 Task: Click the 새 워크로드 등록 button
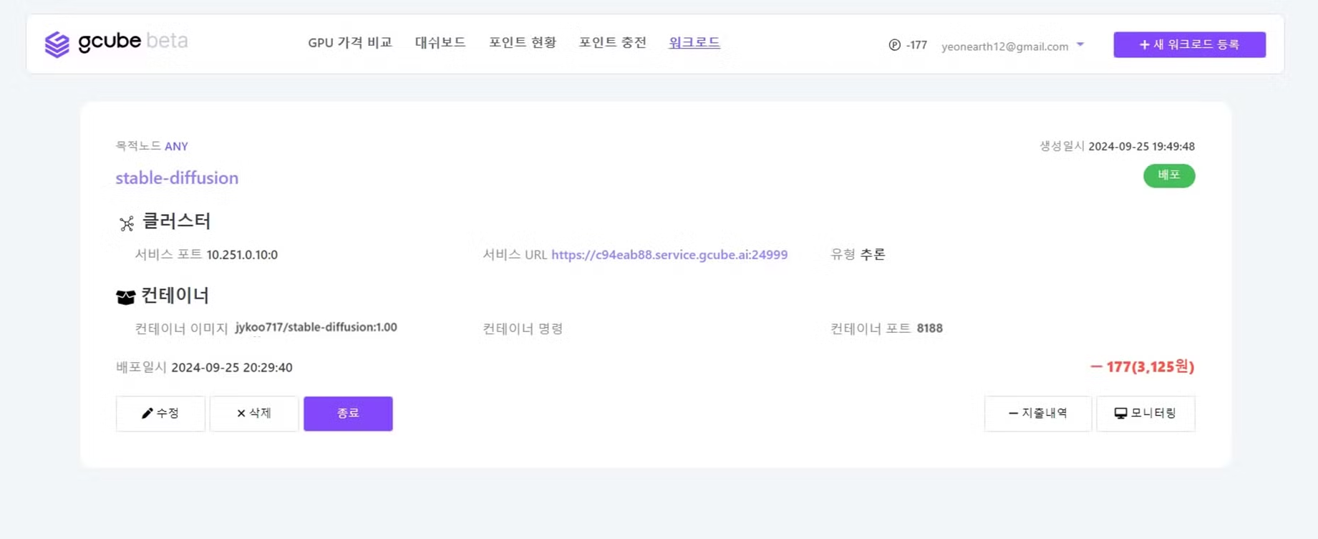pos(1189,44)
